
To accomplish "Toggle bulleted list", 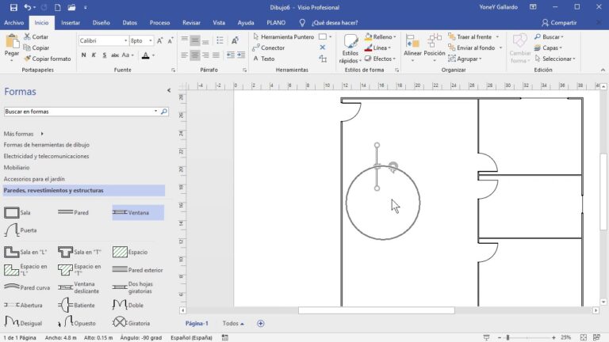I will point(220,40).
